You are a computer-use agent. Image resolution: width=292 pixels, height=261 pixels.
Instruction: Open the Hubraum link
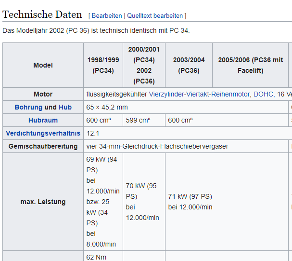pyautogui.click(x=43, y=120)
